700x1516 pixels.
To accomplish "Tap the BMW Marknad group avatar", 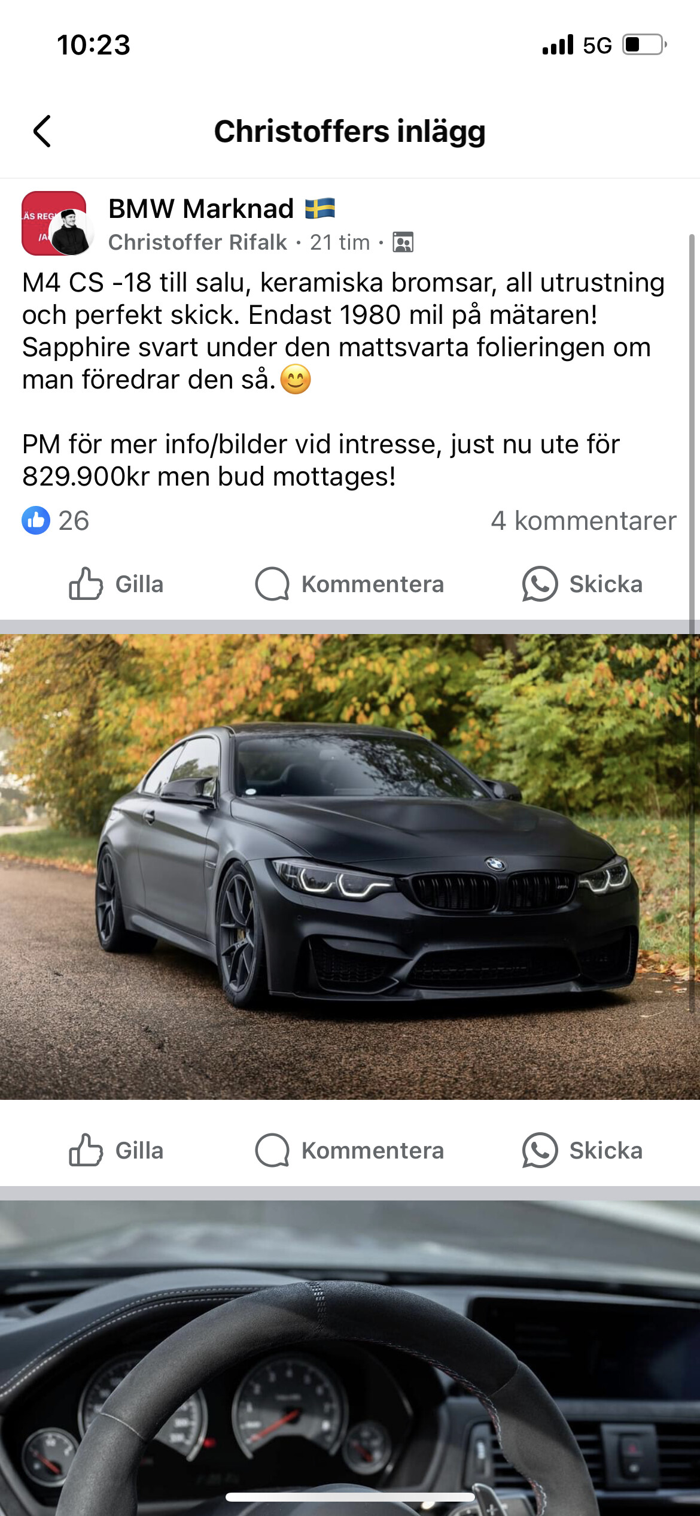I will [x=55, y=223].
